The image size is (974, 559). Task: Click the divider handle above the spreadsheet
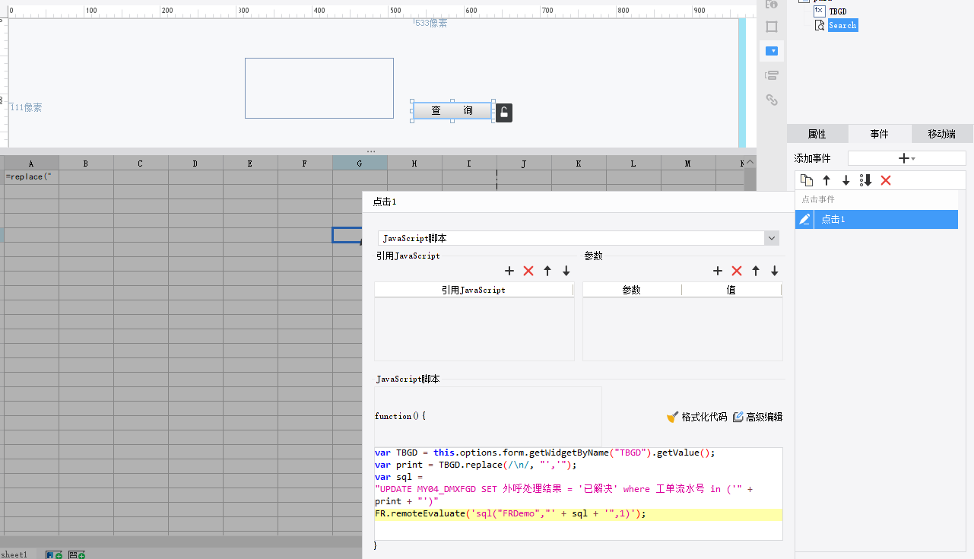pyautogui.click(x=371, y=151)
